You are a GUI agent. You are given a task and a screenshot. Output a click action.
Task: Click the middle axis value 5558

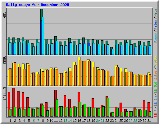coord(5,60)
